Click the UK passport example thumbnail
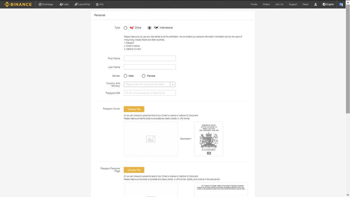Viewport: 350px width, 197px height. [208, 139]
